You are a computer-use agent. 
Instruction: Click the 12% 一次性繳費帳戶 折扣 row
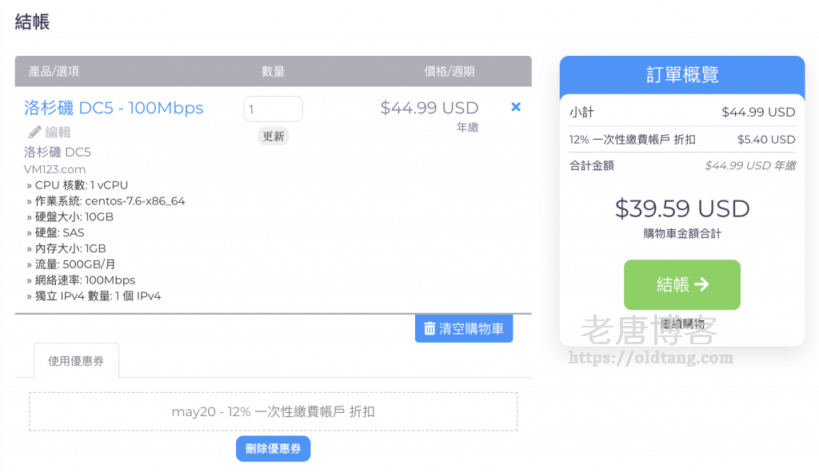681,141
